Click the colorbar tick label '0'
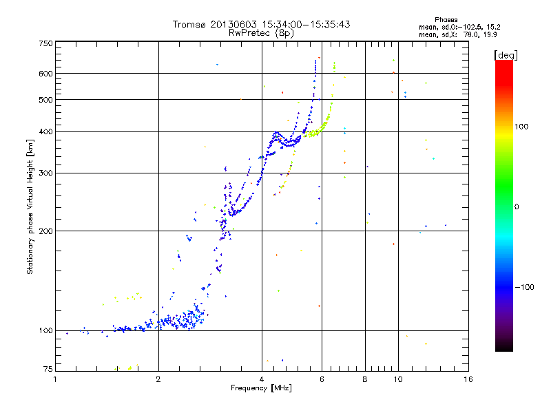The width and height of the screenshot is (551, 413). click(517, 207)
